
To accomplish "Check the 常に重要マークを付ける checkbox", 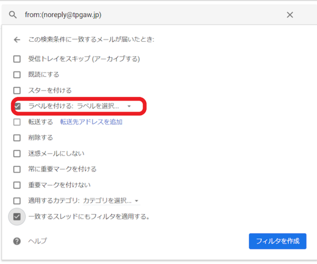I will click(x=17, y=169).
